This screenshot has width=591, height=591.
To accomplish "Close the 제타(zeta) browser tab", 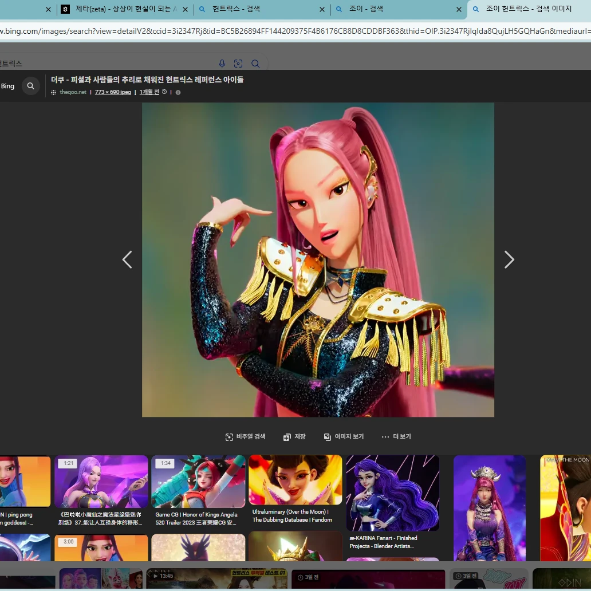I will coord(185,9).
